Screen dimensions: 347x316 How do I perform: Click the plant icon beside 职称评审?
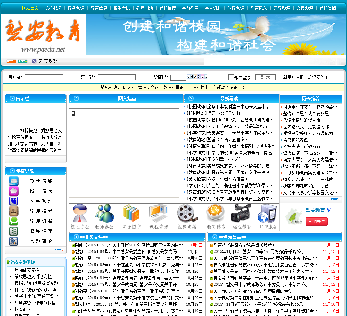coord(14,231)
